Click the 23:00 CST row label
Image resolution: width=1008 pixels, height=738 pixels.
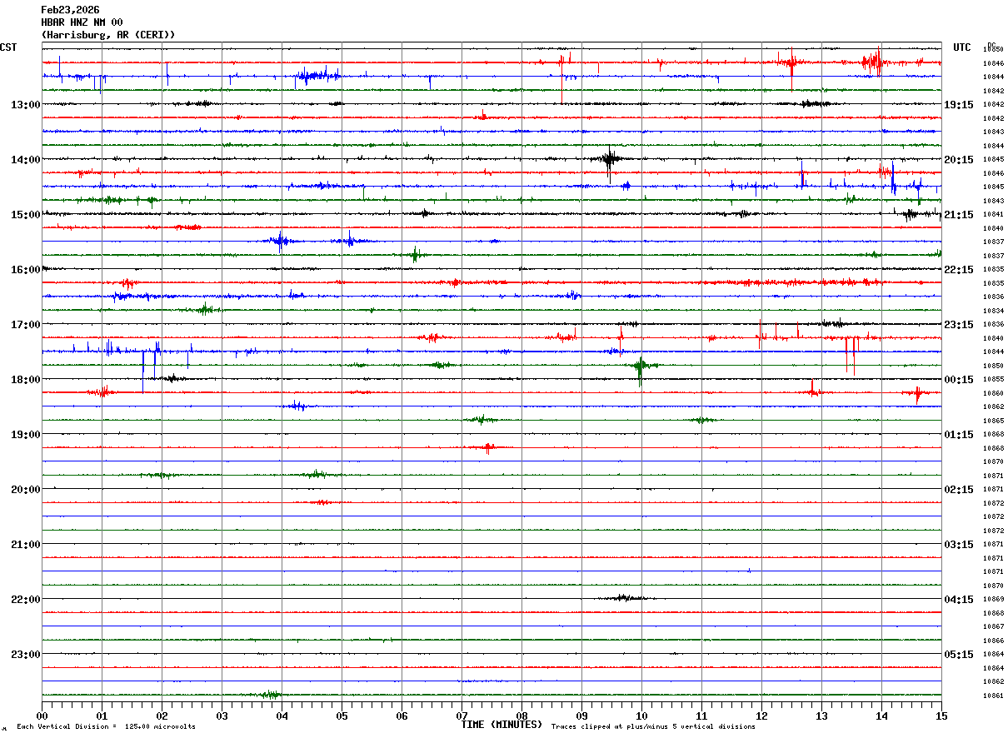pyautogui.click(x=25, y=655)
